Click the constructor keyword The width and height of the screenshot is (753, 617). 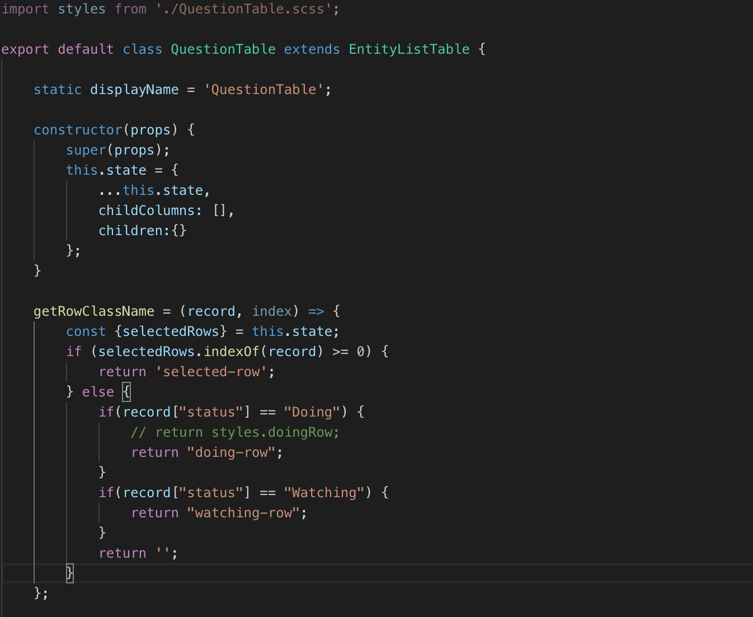tap(78, 130)
